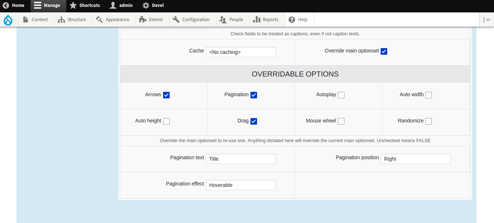Select the Pagination text field
This screenshot has width=494, height=223.
pos(241,159)
